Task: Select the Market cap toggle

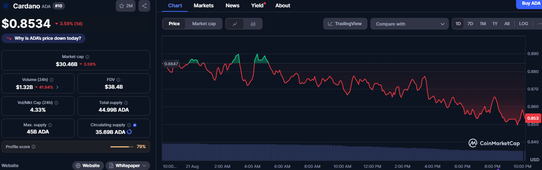Action: coord(204,24)
